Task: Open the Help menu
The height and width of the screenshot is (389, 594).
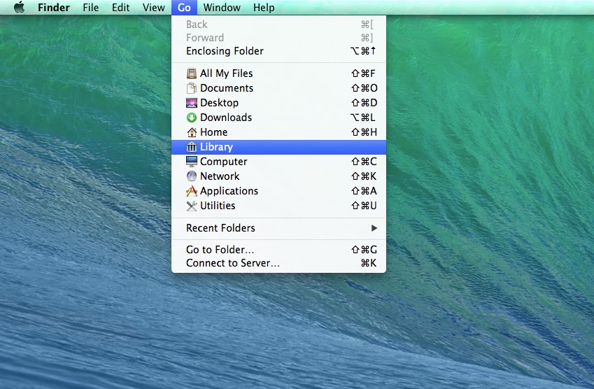Action: (264, 8)
